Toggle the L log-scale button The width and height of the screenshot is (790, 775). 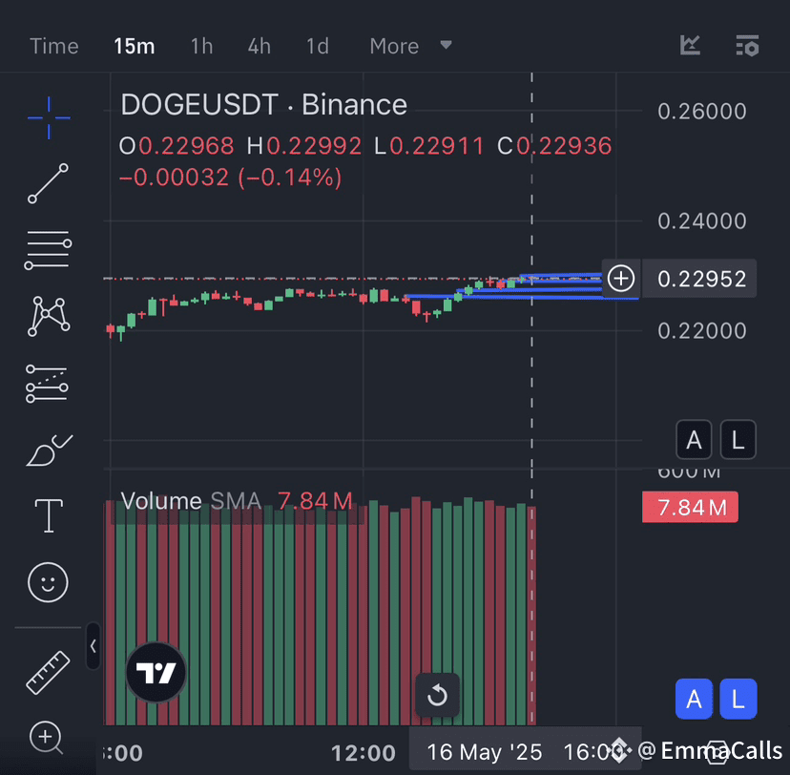click(x=738, y=439)
